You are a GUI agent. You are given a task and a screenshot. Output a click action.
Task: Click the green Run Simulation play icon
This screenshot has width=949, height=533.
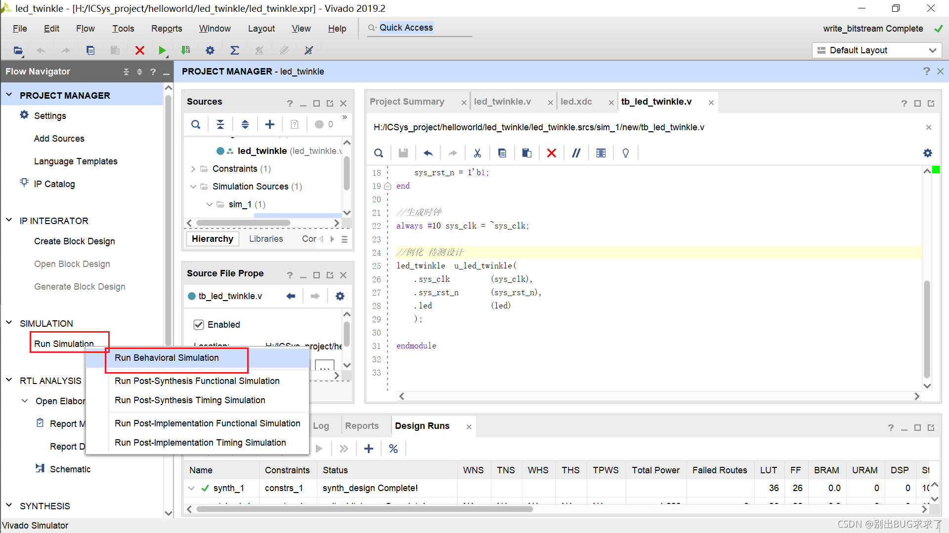(x=162, y=50)
